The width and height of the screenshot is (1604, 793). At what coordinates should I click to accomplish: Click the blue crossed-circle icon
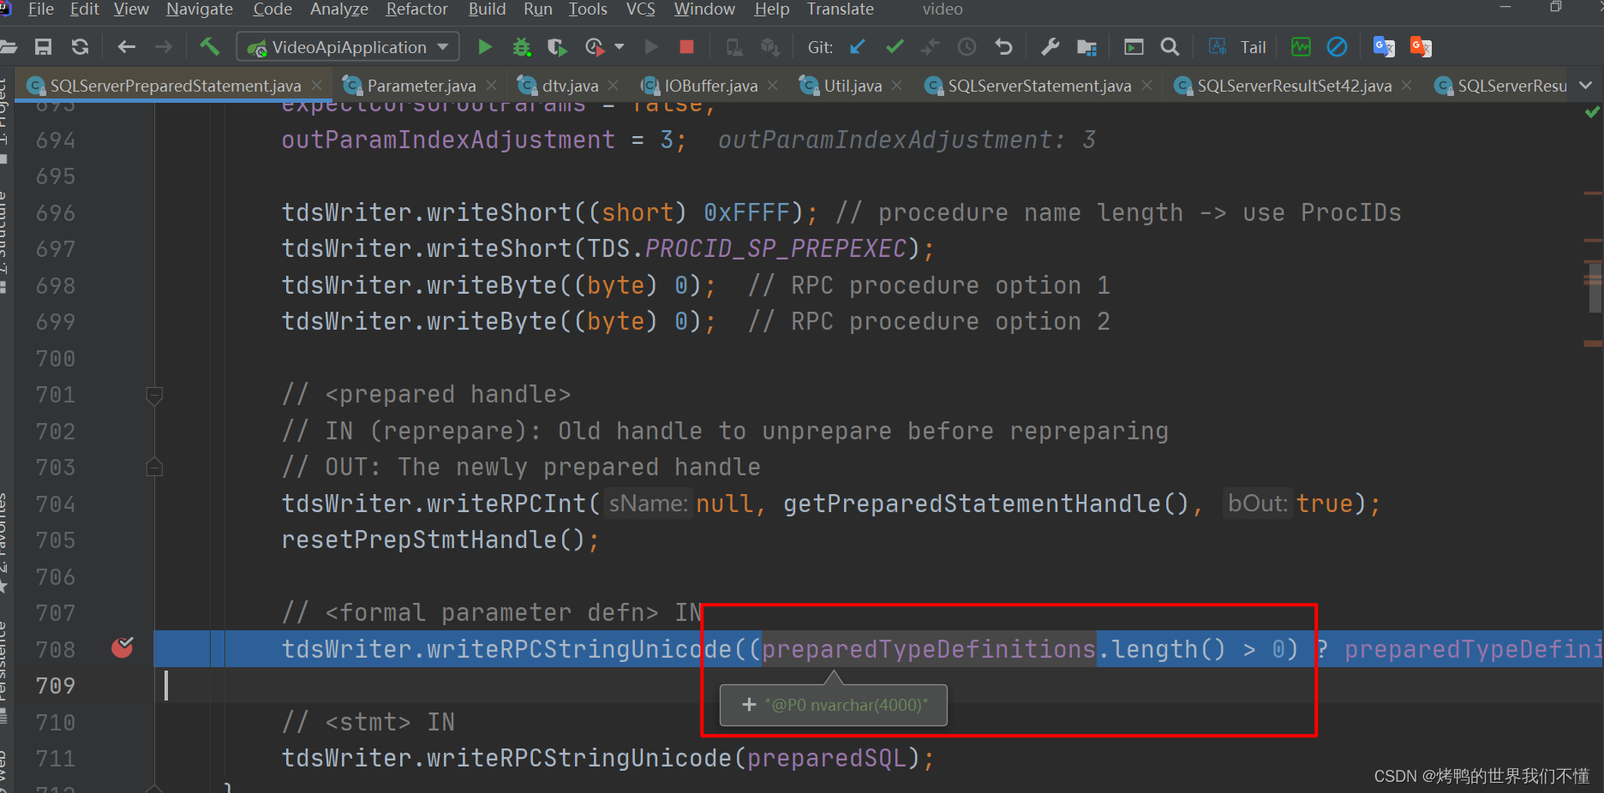pyautogui.click(x=1337, y=47)
